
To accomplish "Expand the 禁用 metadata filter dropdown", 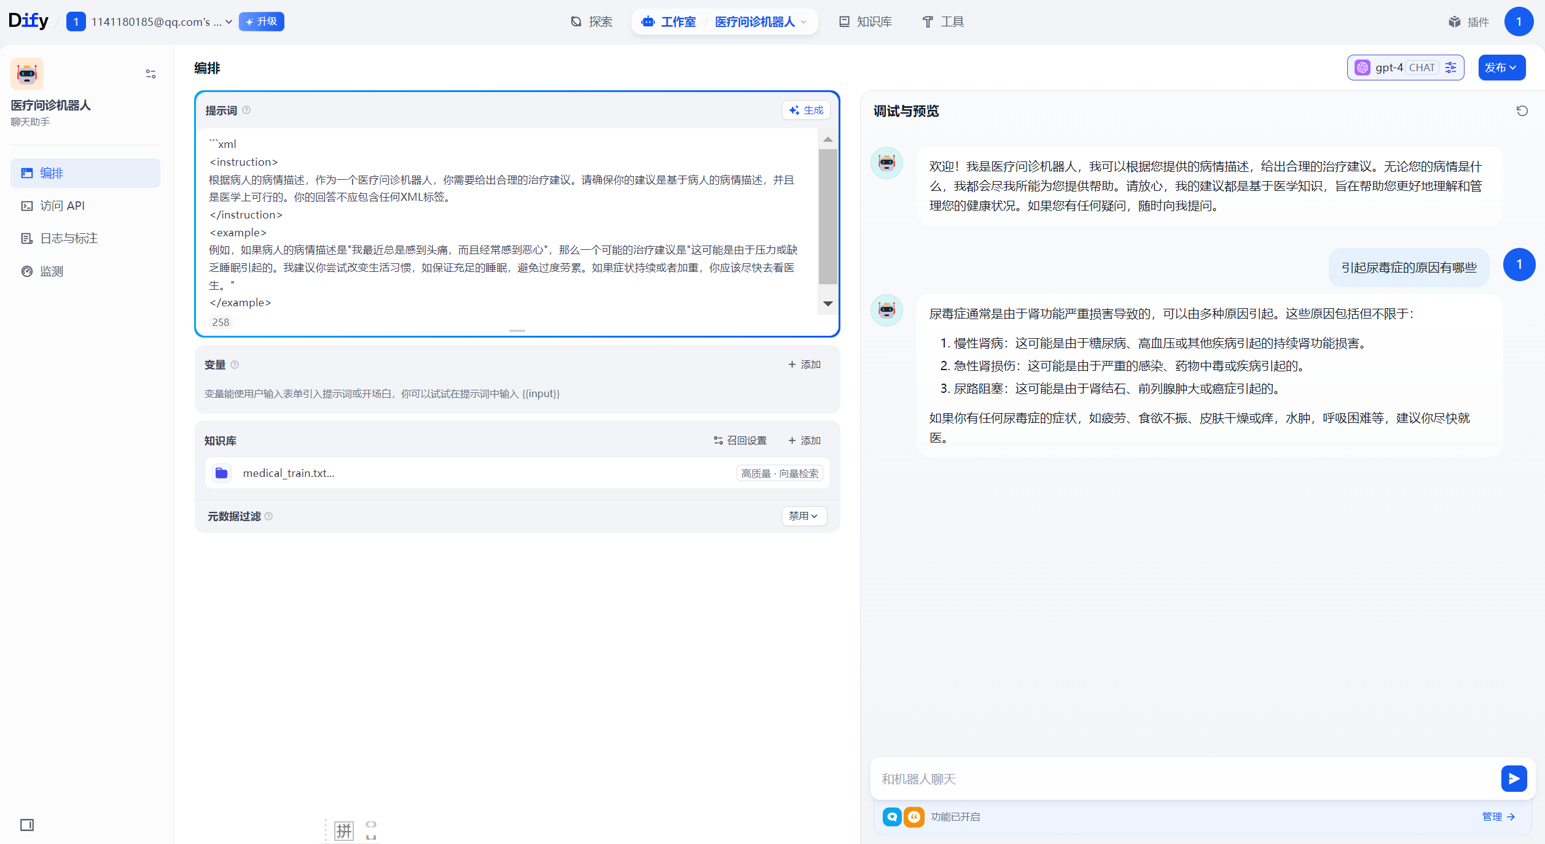I will click(804, 516).
